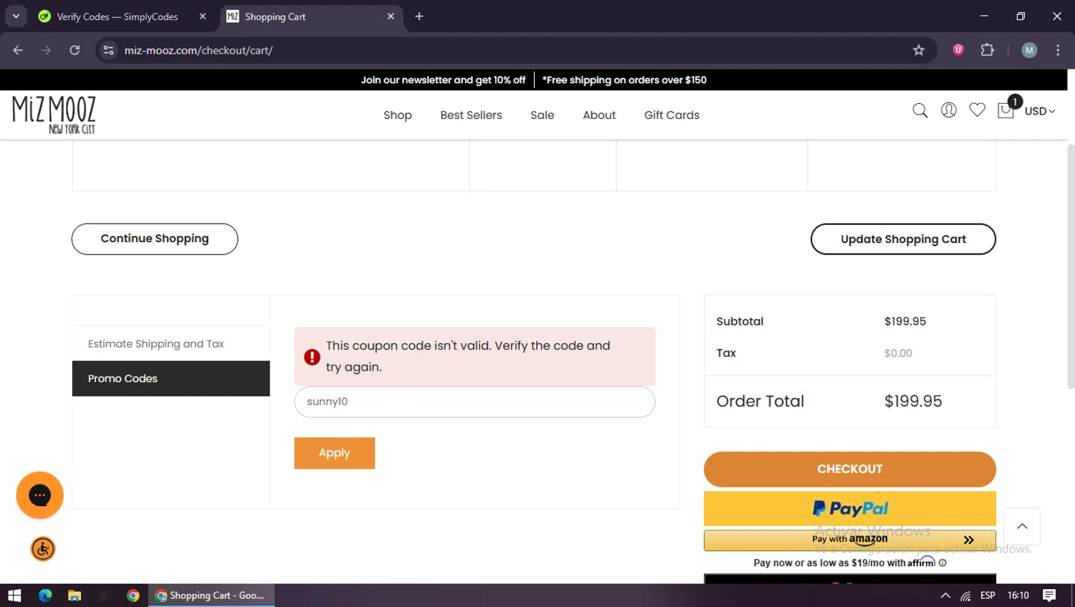Click Continue Shopping button

pos(155,239)
